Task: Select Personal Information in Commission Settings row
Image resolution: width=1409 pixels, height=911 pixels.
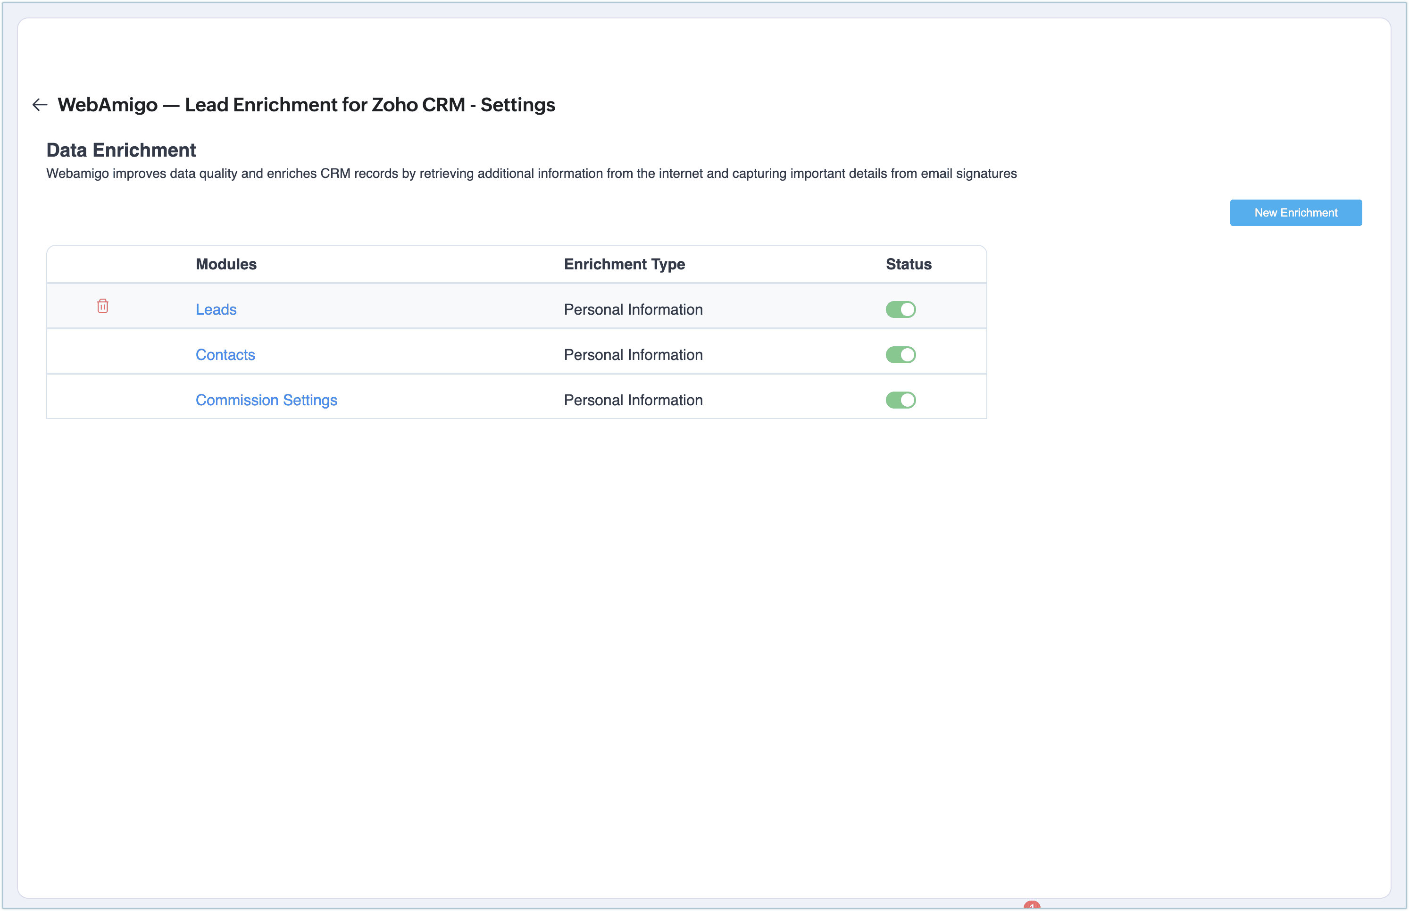Action: click(x=633, y=401)
